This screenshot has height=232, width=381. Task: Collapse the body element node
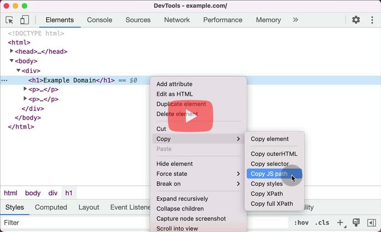tap(11, 60)
